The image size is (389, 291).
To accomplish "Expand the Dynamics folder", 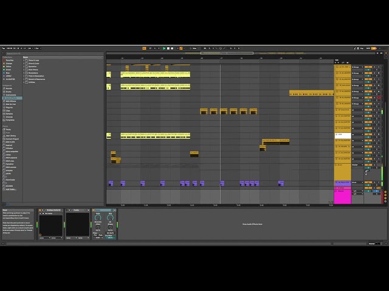I will click(24, 67).
